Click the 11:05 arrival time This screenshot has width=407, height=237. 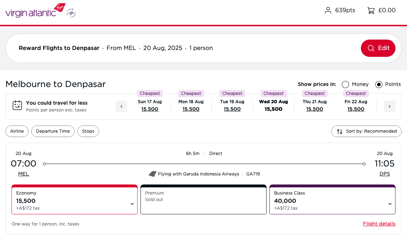pyautogui.click(x=384, y=164)
